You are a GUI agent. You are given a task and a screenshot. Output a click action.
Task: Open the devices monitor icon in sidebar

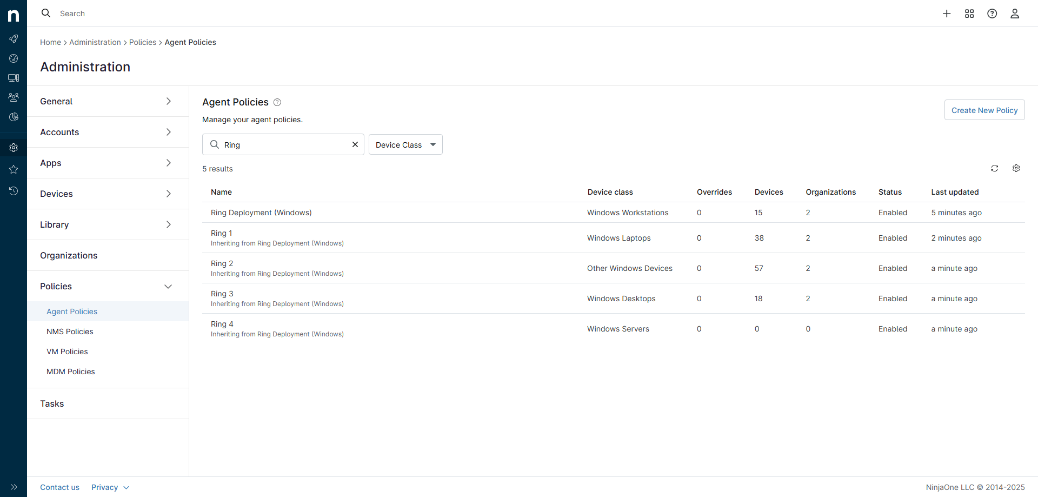tap(14, 78)
